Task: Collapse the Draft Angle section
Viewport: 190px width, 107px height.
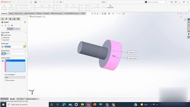Action: click(26, 43)
